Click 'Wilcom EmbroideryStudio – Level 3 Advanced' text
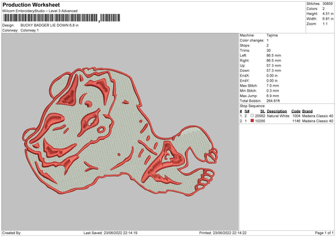This screenshot has height=237, width=336. click(40, 11)
